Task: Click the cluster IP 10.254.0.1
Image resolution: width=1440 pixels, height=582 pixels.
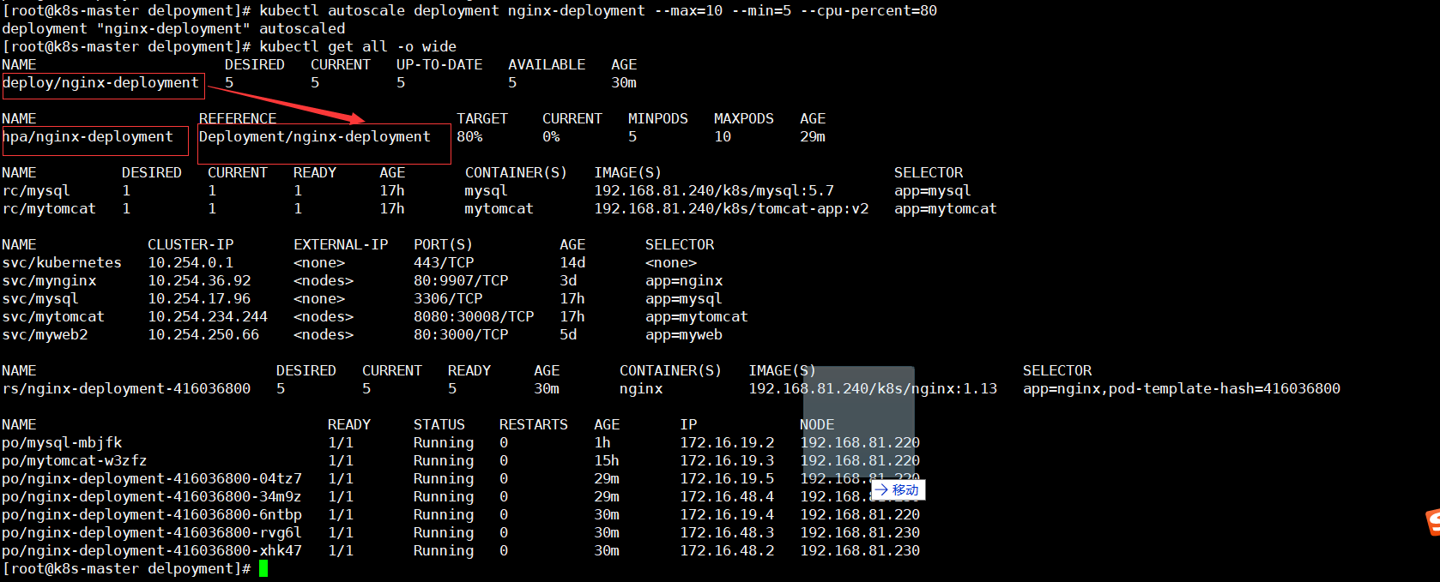Action: [191, 262]
